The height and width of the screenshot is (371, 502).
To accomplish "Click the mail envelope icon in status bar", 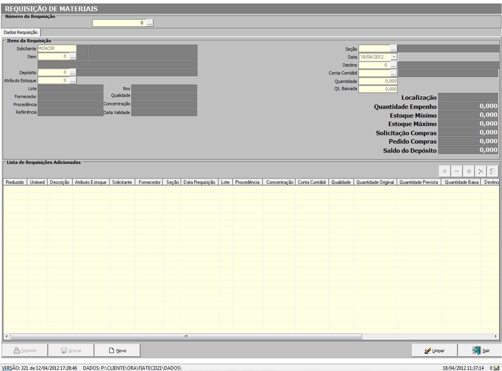I will pyautogui.click(x=496, y=368).
